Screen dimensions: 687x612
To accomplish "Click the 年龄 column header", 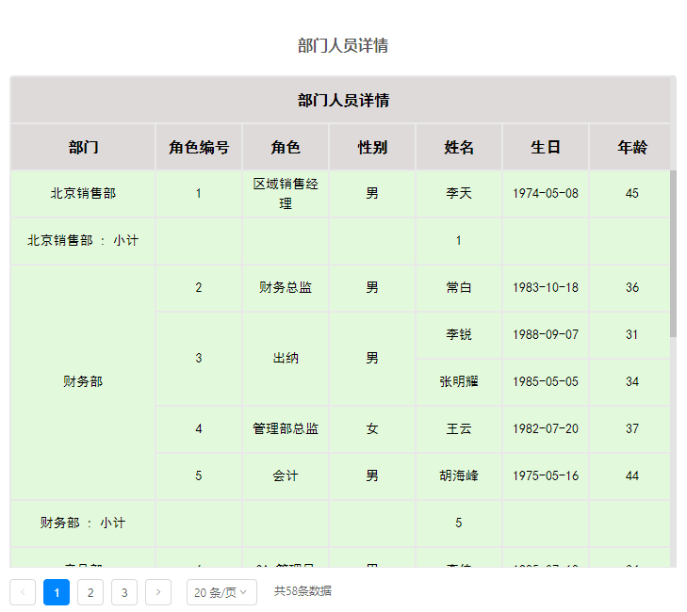I will point(631,148).
